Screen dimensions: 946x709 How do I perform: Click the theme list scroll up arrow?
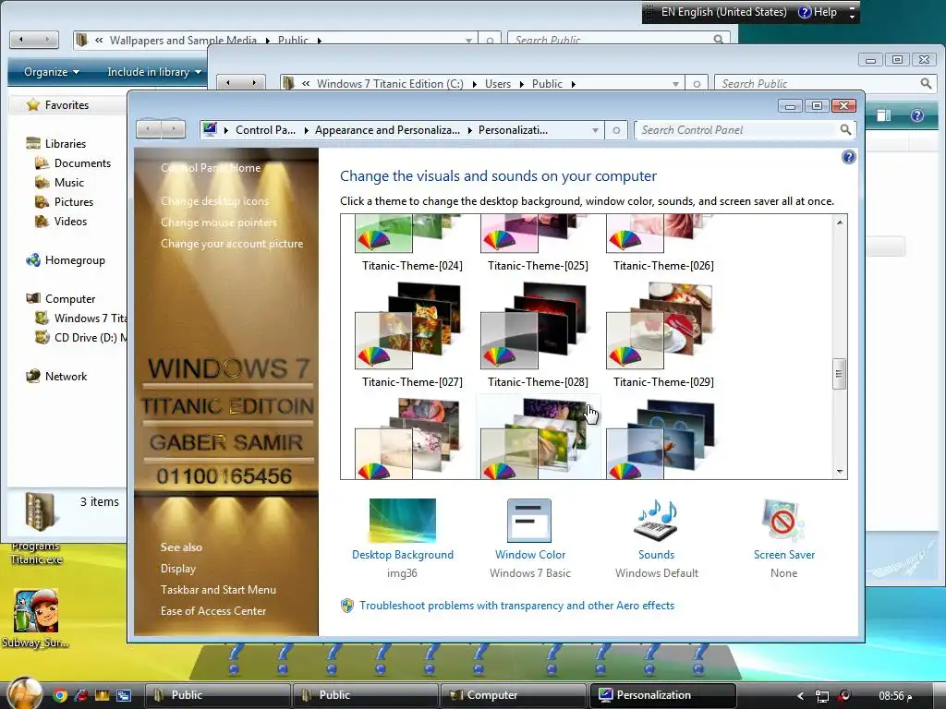point(839,222)
